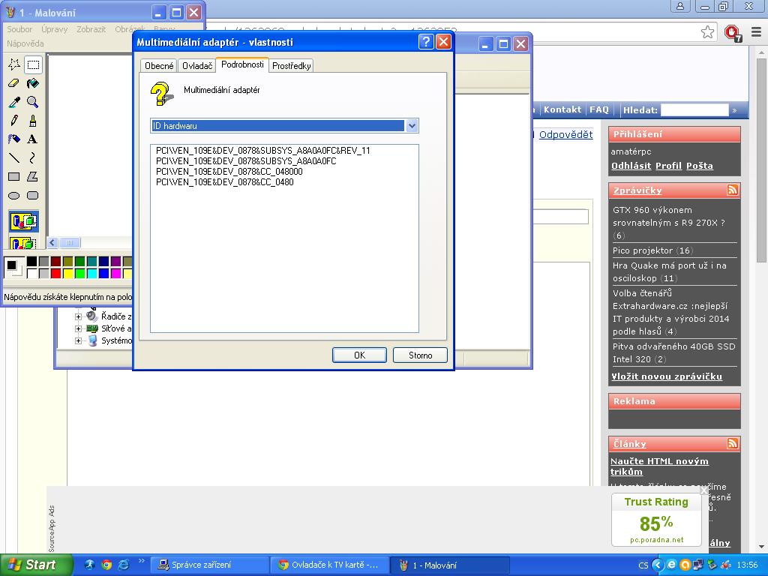768x576 pixels.
Task: Select the Polygon shape tool
Action: [33, 176]
